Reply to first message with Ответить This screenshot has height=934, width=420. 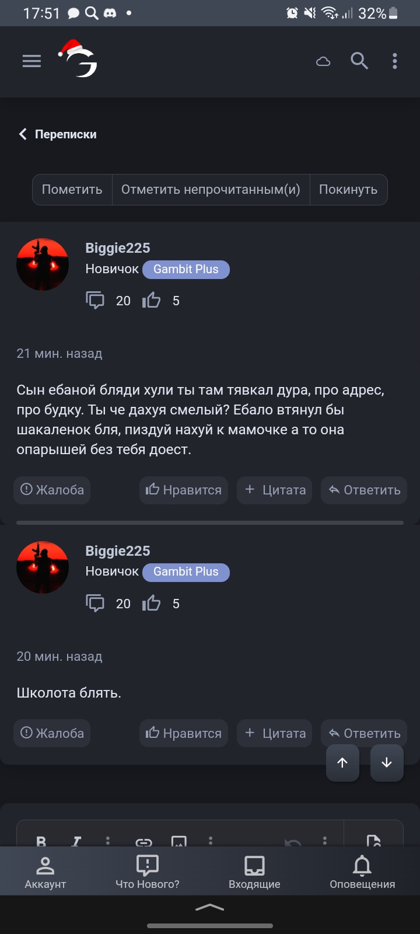(x=364, y=490)
